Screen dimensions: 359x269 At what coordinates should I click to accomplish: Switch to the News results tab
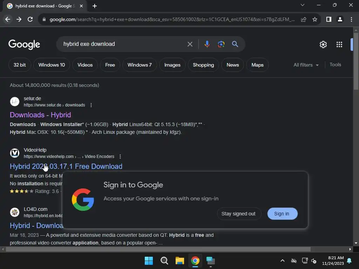(233, 65)
